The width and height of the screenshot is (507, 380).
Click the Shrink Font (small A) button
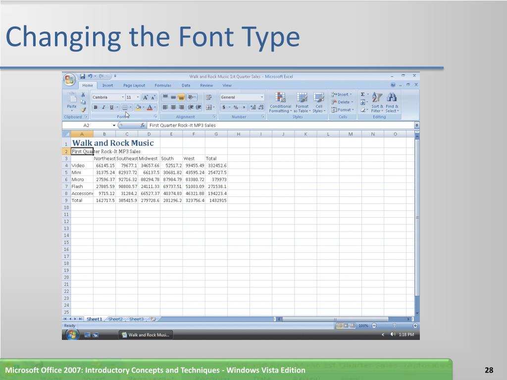[x=153, y=97]
